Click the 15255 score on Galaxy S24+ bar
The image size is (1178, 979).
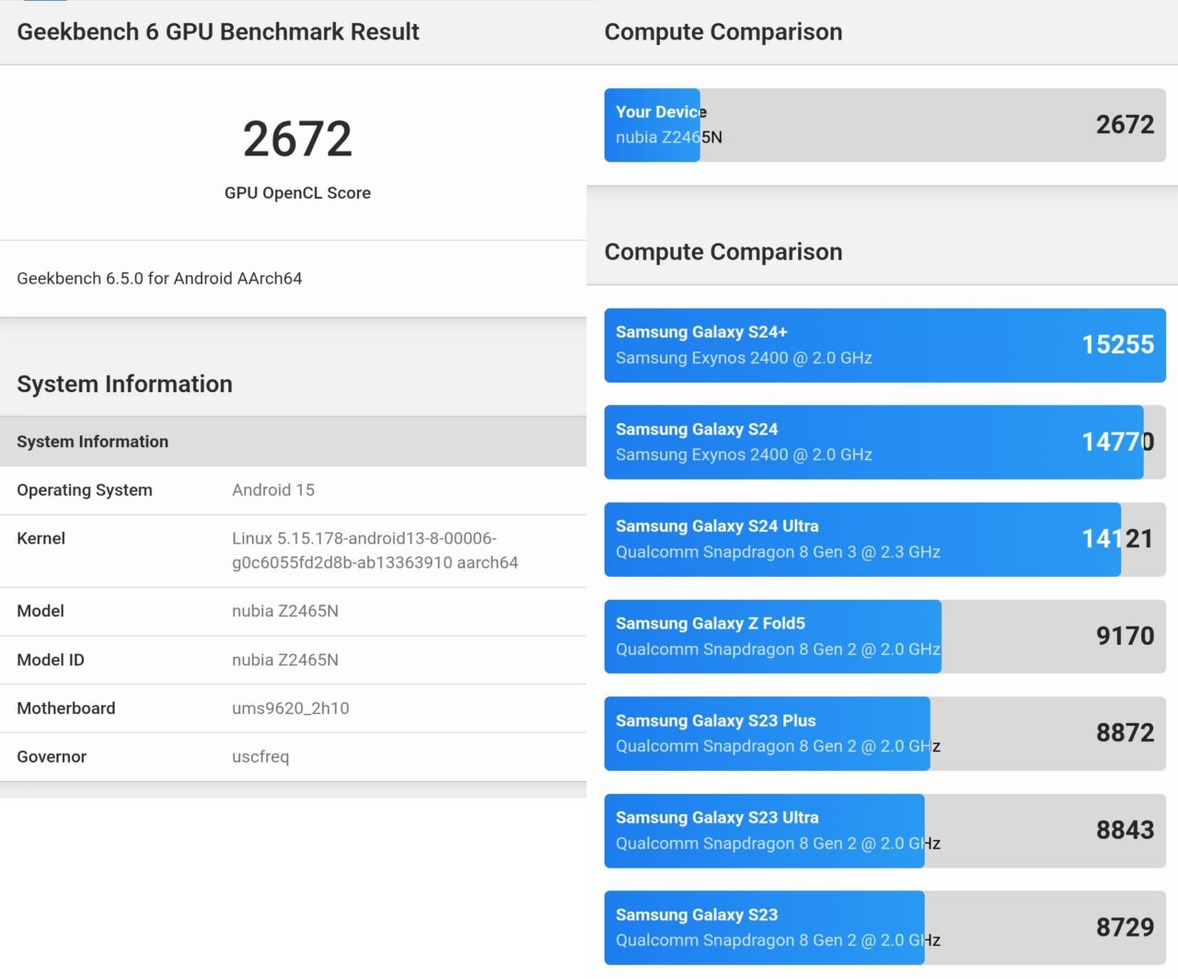pyautogui.click(x=1117, y=345)
